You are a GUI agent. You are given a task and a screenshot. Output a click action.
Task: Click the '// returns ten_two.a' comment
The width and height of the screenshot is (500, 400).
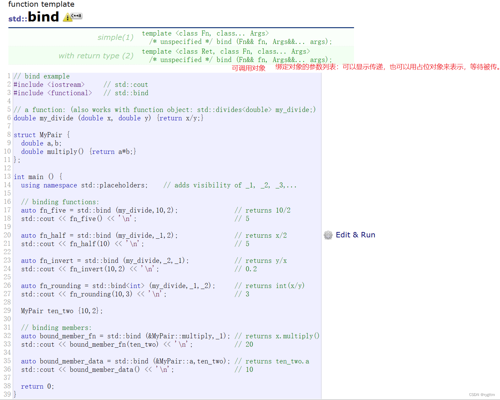(x=272, y=361)
